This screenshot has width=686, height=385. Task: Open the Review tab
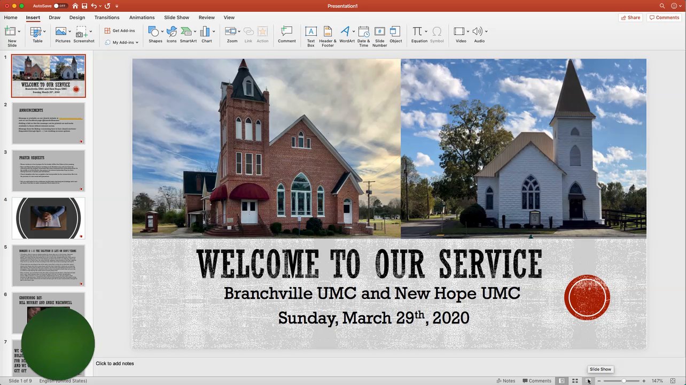click(x=207, y=18)
